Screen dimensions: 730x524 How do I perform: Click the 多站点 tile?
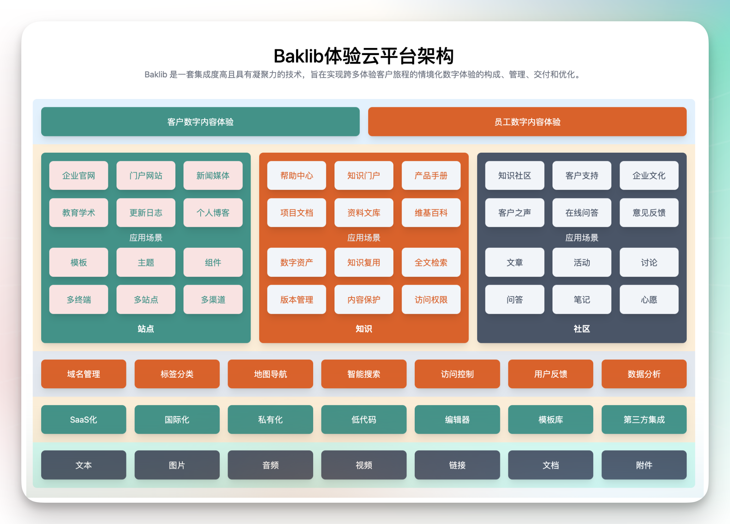(146, 300)
